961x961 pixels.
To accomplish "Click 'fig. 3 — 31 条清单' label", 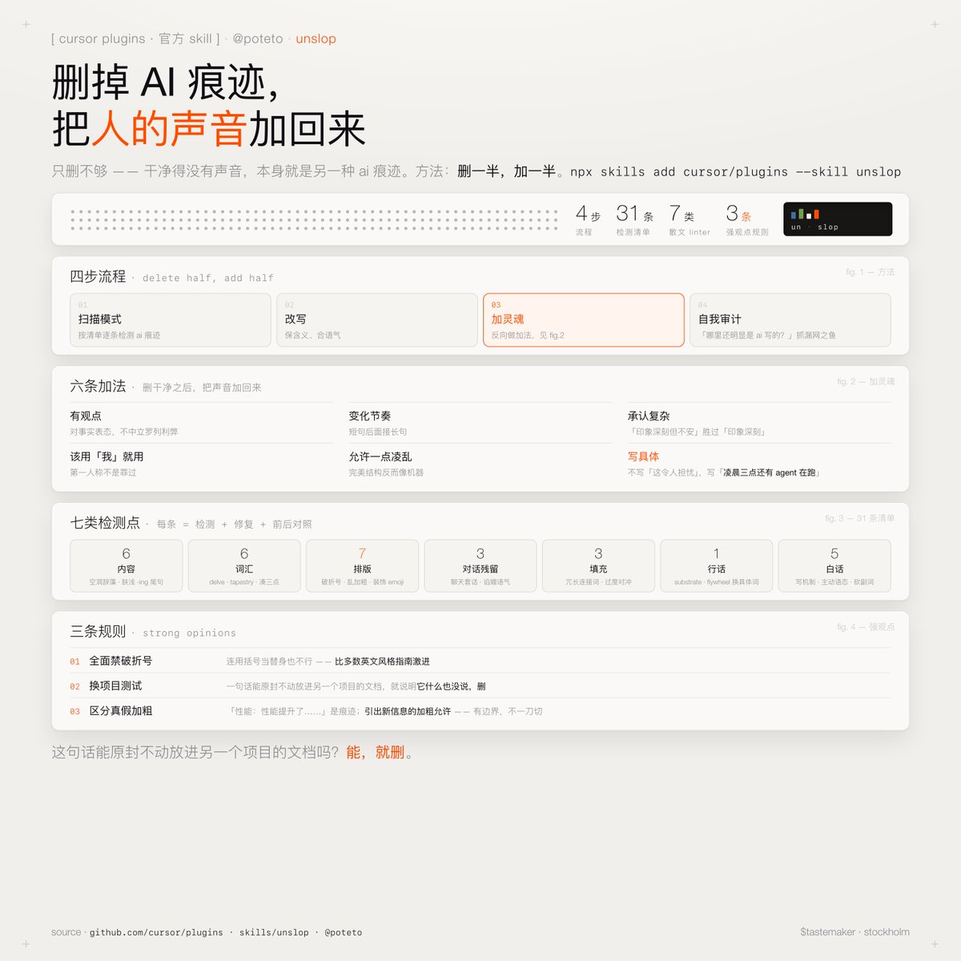I will tap(860, 519).
